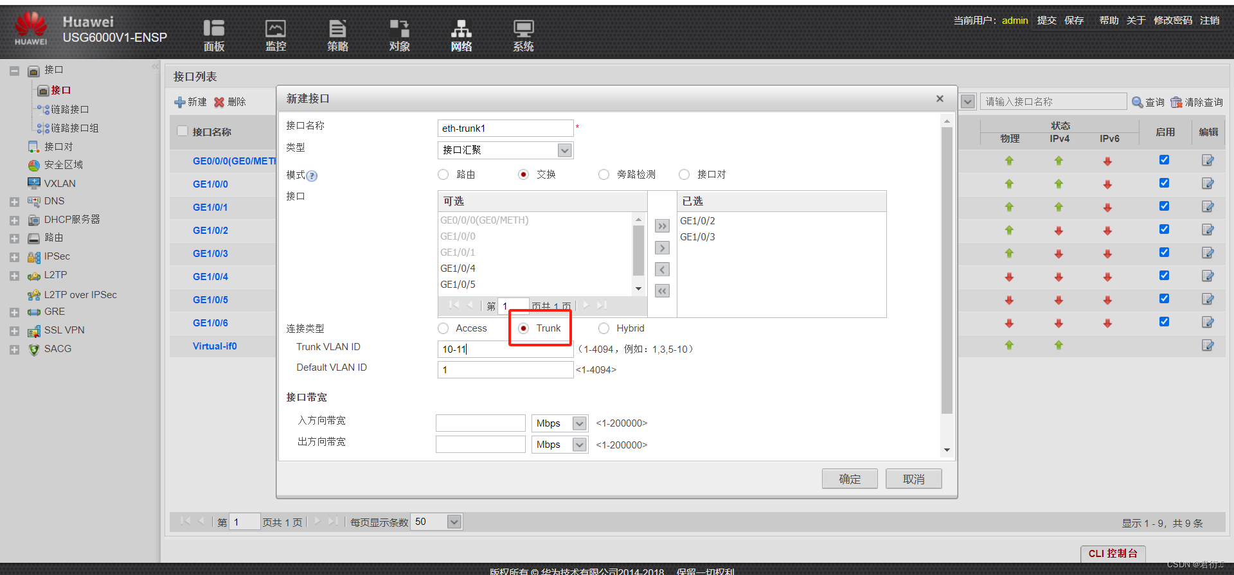Image resolution: width=1234 pixels, height=575 pixels.
Task: Select the 路由 mode radio button
Action: tap(443, 175)
